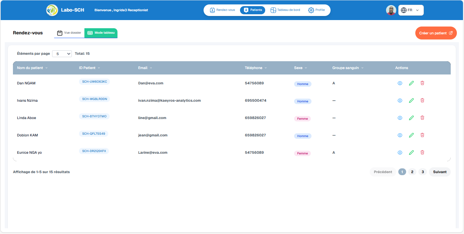The image size is (464, 234).
Task: Activate Mode tableau view
Action: click(x=101, y=33)
